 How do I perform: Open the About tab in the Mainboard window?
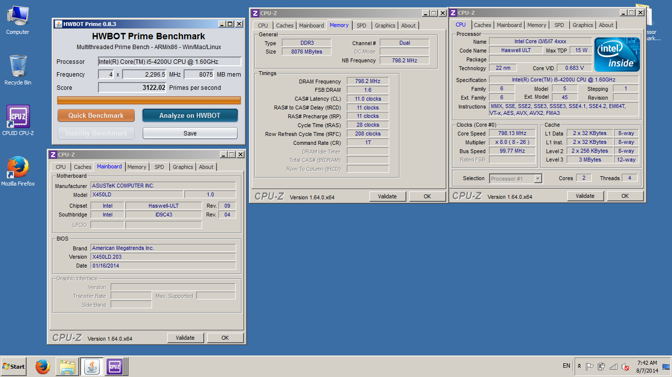[x=206, y=167]
